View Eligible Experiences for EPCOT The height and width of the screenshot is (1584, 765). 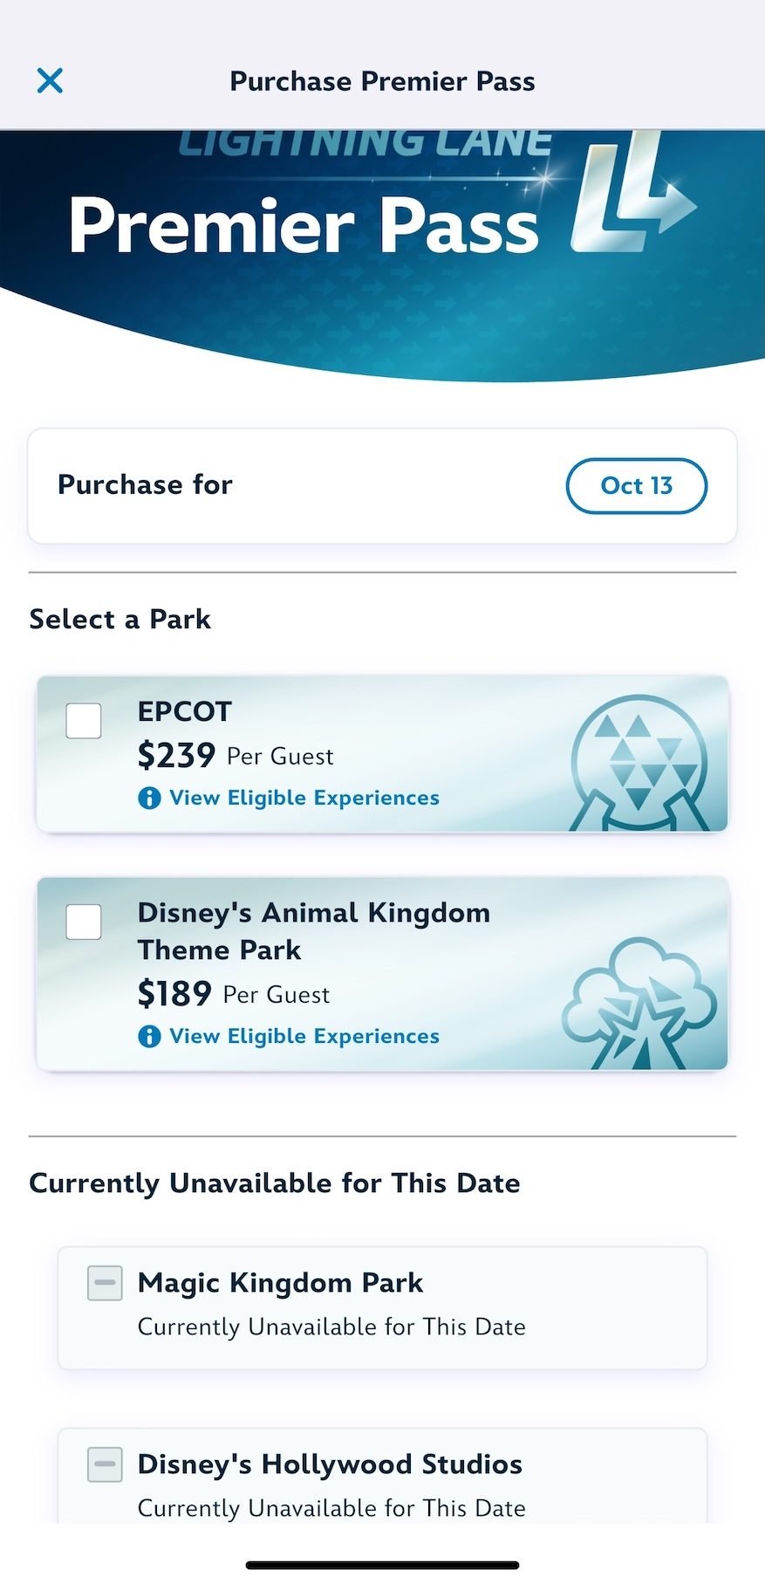tap(304, 799)
